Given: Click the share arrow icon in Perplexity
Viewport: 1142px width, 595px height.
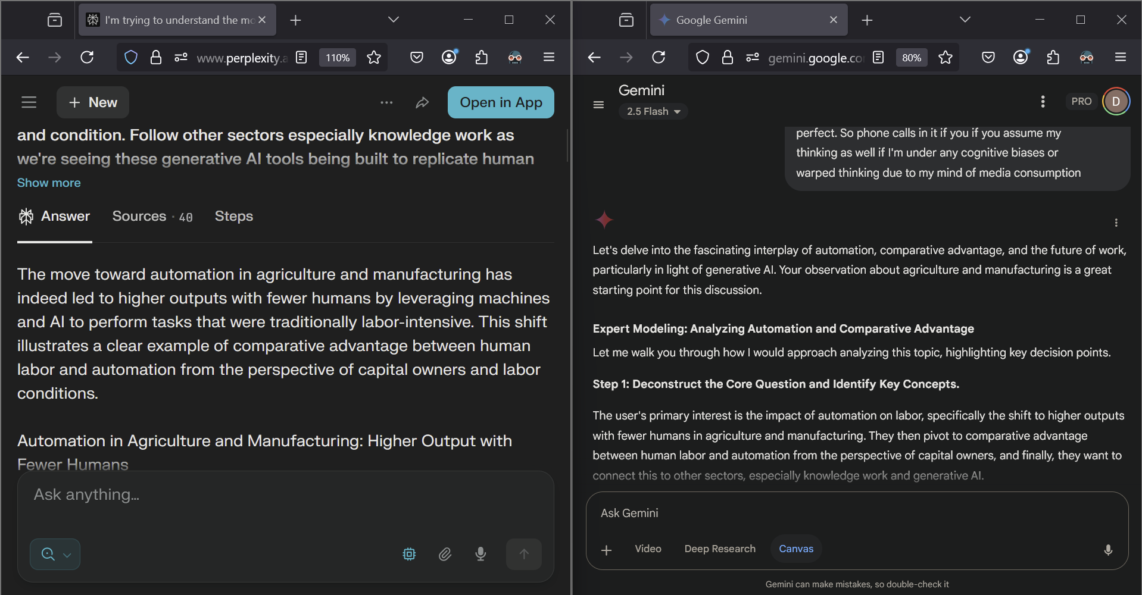Looking at the screenshot, I should coord(422,103).
